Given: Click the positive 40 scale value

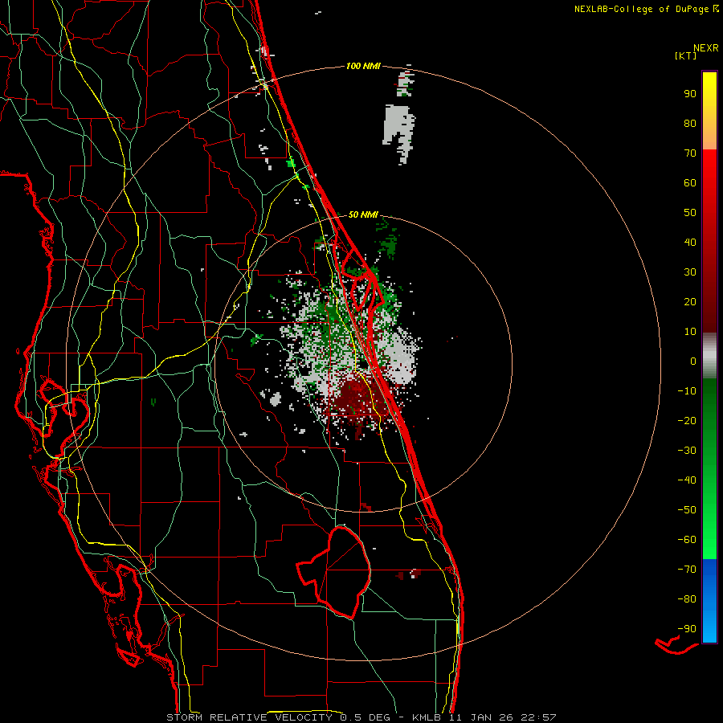Looking at the screenshot, I should click(690, 242).
